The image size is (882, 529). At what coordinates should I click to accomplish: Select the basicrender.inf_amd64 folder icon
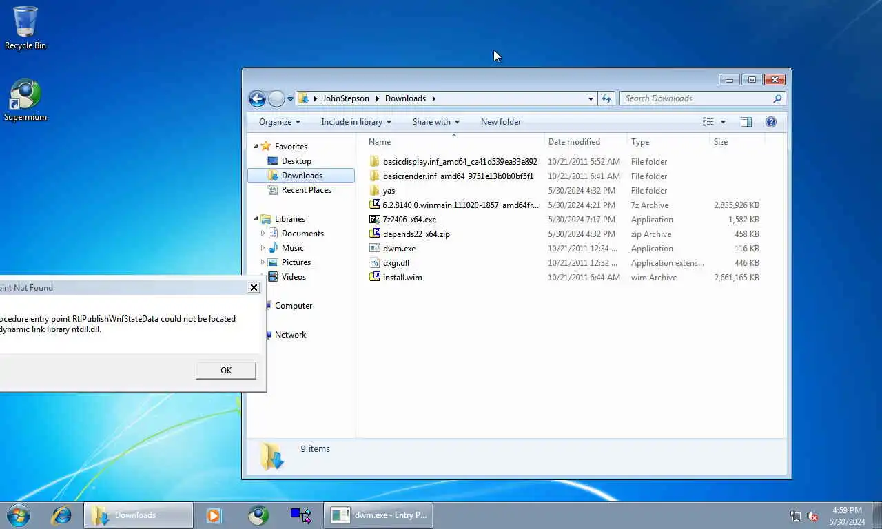(x=375, y=176)
